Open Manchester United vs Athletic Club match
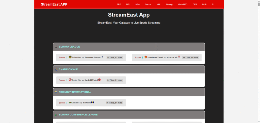 pyautogui.click(x=167, y=57)
